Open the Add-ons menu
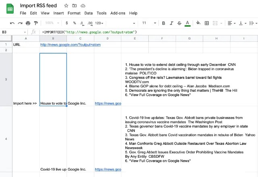Viewport: 258px width, 177px height. click(x=118, y=13)
